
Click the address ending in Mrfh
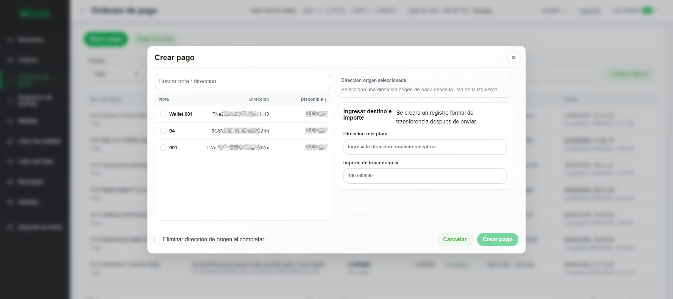pyautogui.click(x=240, y=131)
